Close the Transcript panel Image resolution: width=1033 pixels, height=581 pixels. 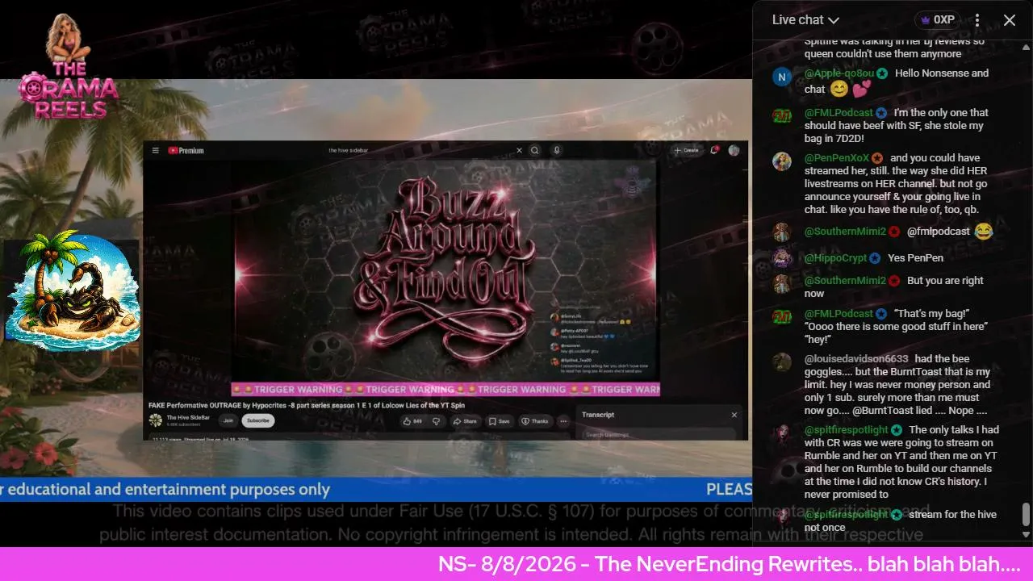[734, 415]
